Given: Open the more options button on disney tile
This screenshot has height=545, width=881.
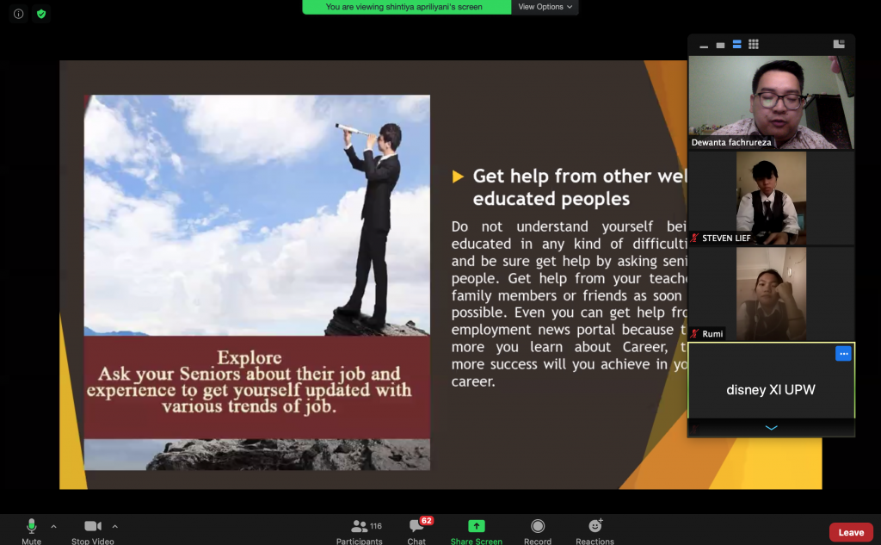Looking at the screenshot, I should (x=843, y=354).
